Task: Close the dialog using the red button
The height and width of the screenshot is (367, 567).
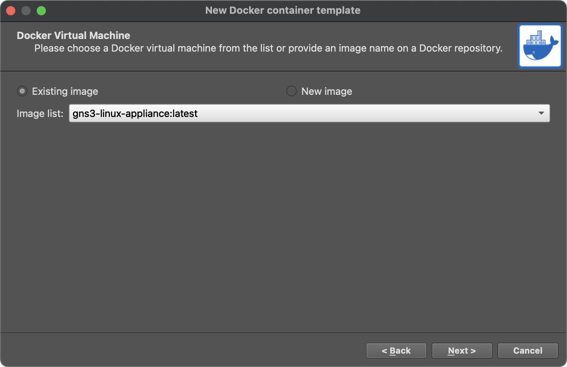Action: pyautogui.click(x=11, y=11)
